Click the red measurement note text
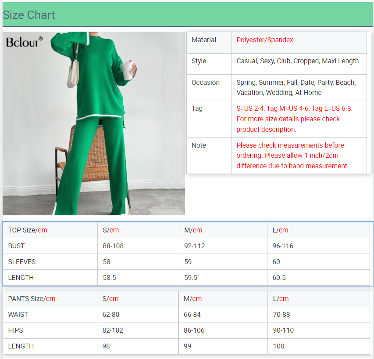 pyautogui.click(x=292, y=156)
